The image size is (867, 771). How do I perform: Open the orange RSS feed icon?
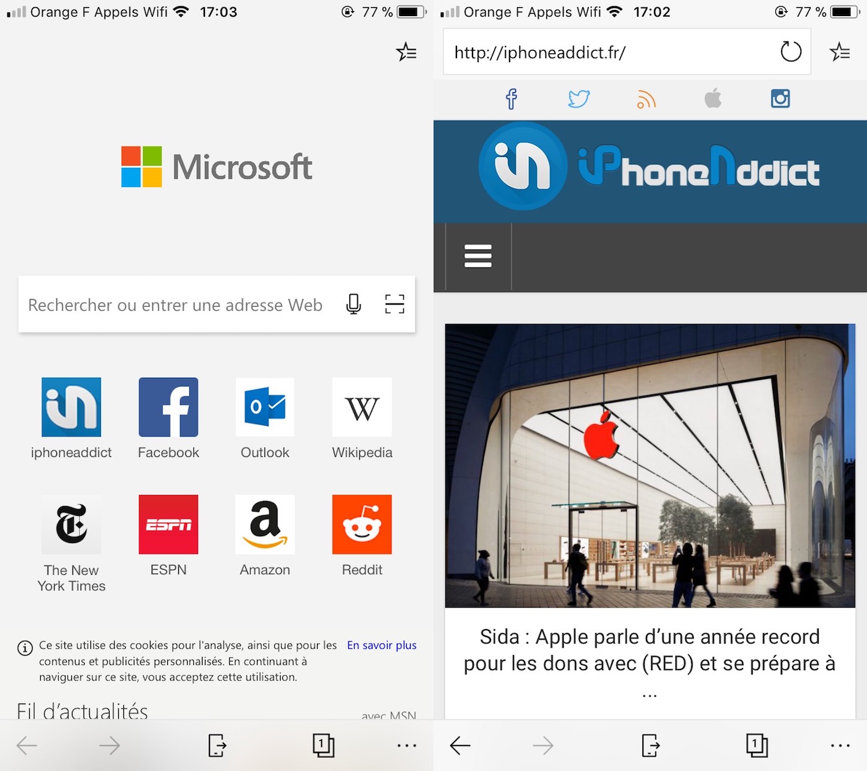(x=646, y=99)
